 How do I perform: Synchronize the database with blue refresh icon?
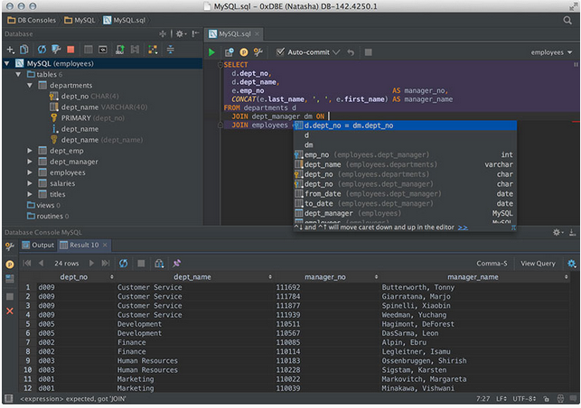pos(42,50)
